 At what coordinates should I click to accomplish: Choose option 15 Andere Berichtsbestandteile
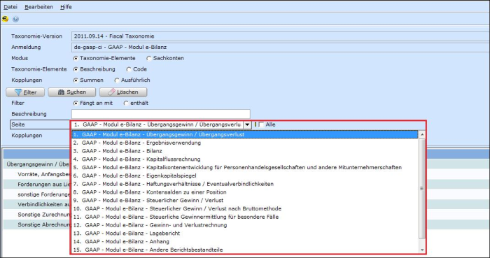pyautogui.click(x=245, y=250)
